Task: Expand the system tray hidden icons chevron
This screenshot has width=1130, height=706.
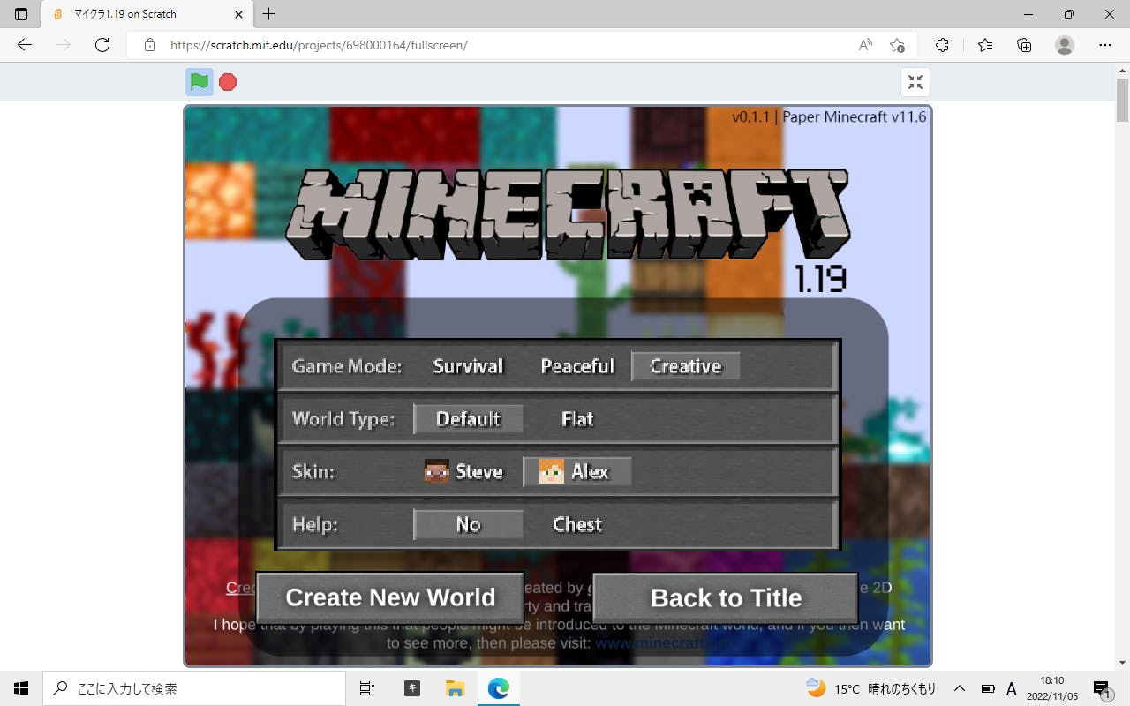Action: 960,688
